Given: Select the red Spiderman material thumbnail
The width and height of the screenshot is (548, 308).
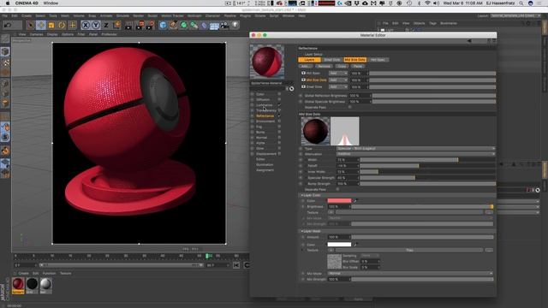Looking at the screenshot, I should (18, 285).
